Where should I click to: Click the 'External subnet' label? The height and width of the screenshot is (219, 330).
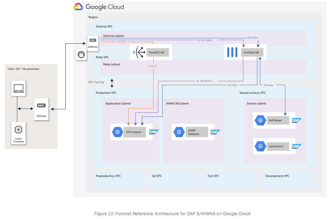[114, 36]
